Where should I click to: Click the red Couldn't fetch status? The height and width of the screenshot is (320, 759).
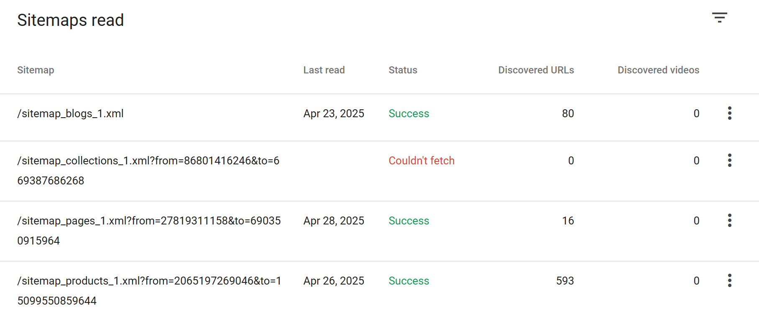[421, 161]
